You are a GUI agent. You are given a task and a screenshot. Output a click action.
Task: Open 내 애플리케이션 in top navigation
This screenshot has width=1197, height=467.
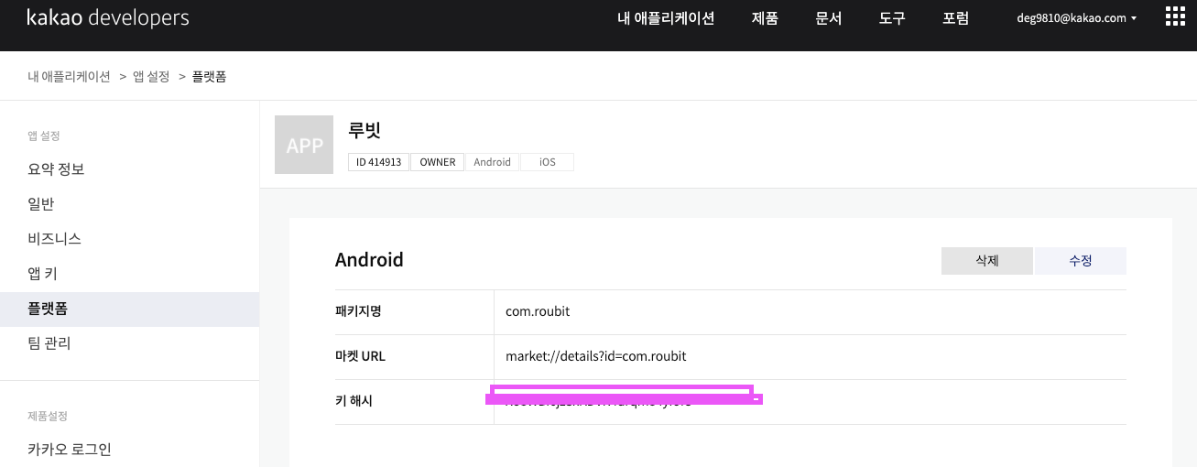tap(666, 18)
